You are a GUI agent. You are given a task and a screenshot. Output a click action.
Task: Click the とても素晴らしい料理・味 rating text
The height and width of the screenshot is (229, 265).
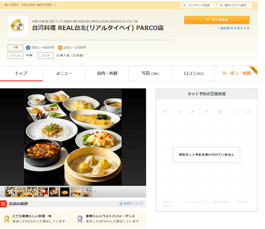(x=32, y=216)
